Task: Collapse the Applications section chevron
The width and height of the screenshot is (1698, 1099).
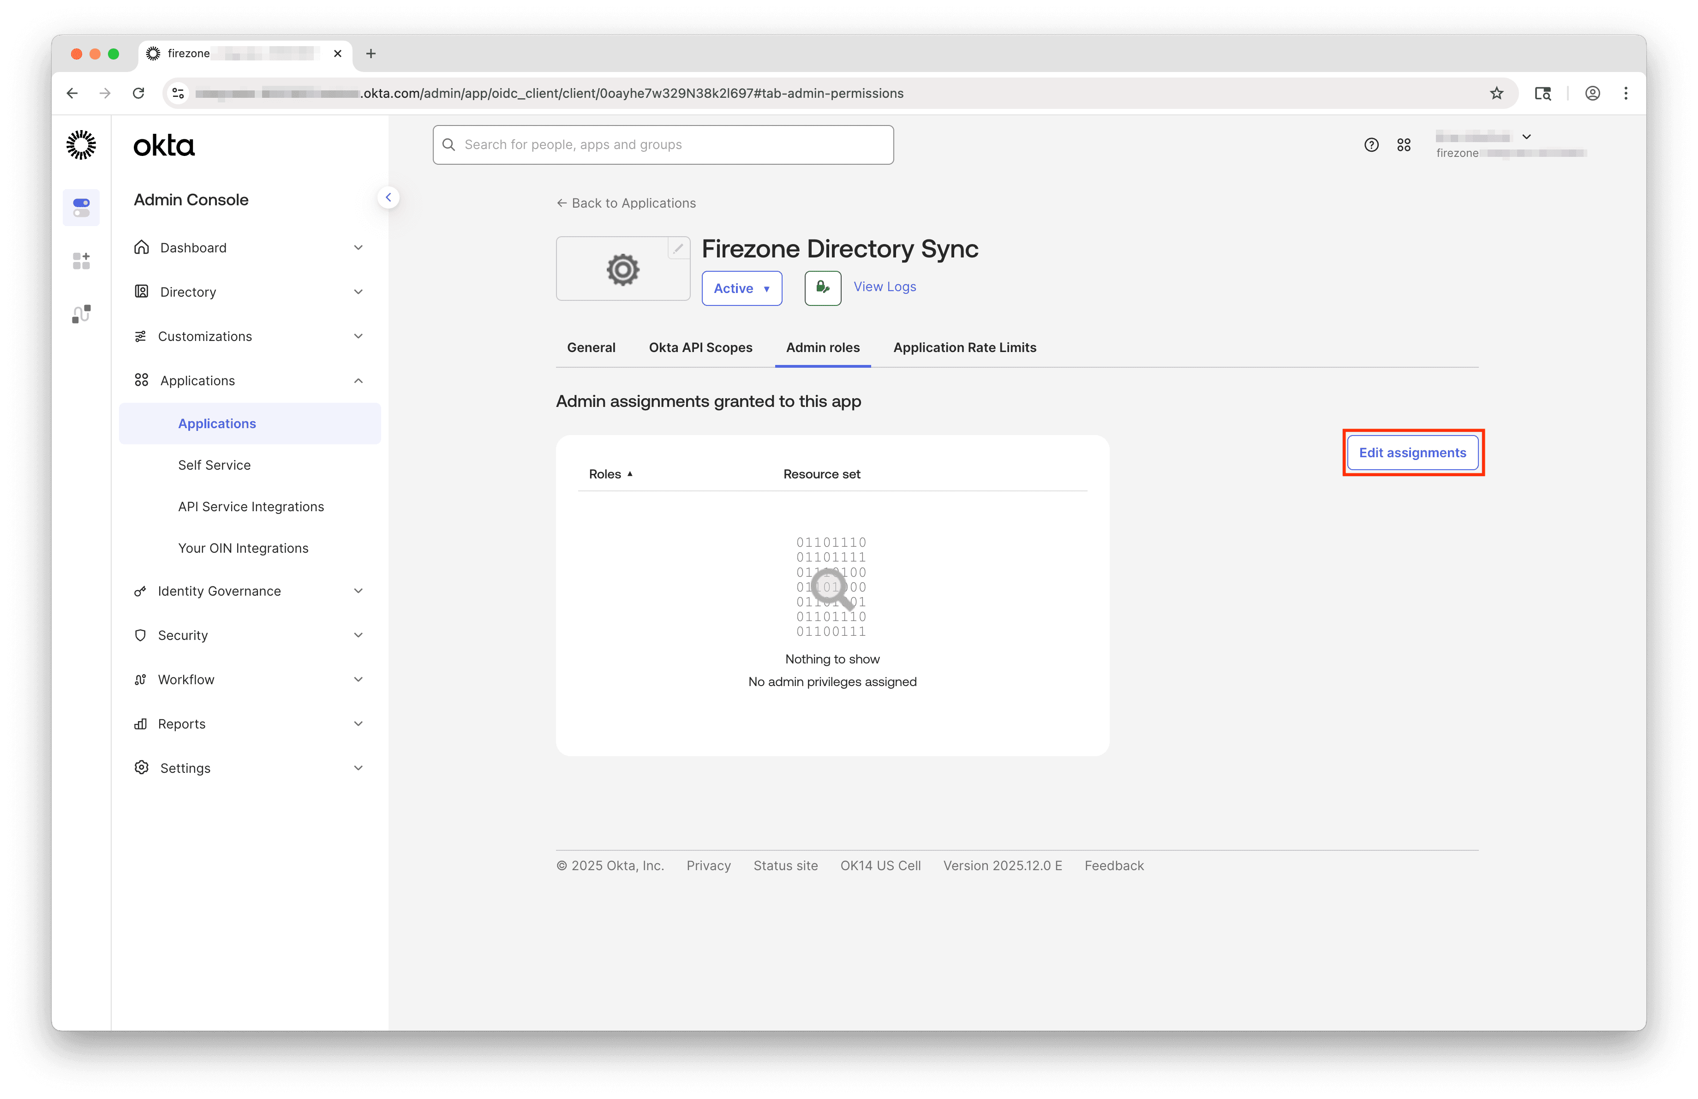Action: (x=358, y=380)
